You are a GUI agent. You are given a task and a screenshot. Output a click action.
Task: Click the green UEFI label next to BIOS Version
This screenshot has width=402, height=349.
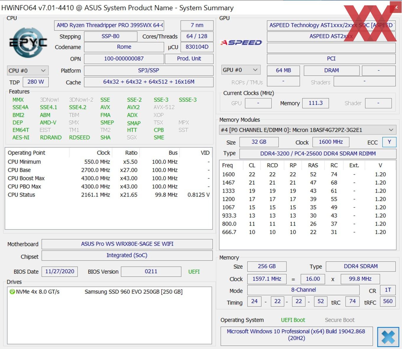tap(194, 272)
